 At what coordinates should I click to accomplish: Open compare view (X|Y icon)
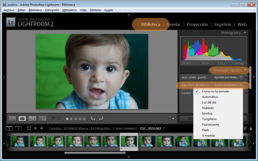click(x=32, y=118)
